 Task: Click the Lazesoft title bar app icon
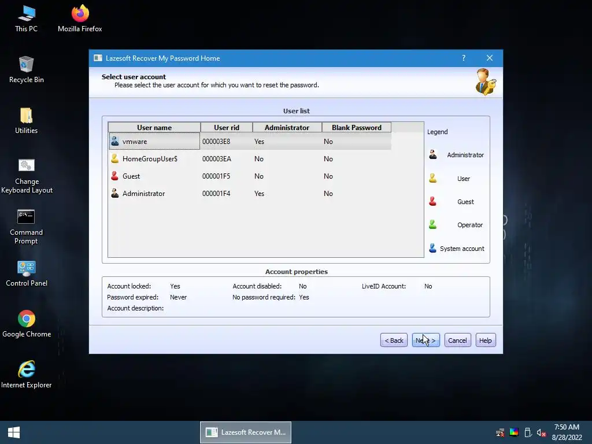click(98, 58)
